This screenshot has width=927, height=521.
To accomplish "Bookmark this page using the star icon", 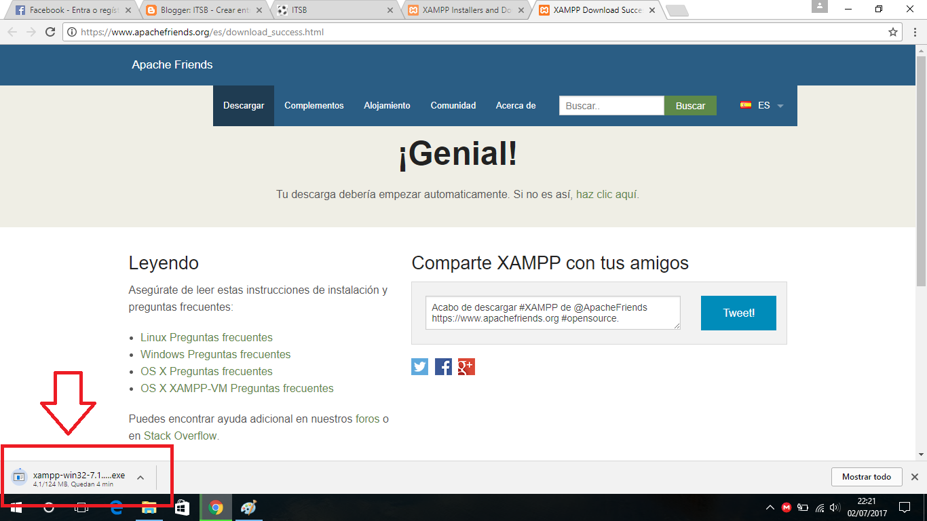I will (x=892, y=32).
